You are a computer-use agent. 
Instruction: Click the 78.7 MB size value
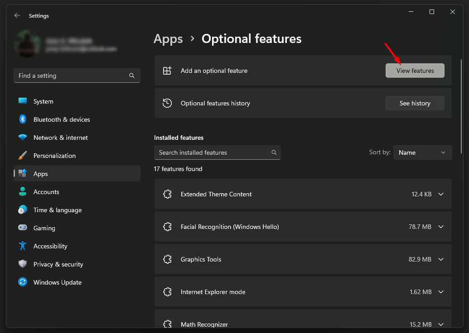[x=420, y=227]
